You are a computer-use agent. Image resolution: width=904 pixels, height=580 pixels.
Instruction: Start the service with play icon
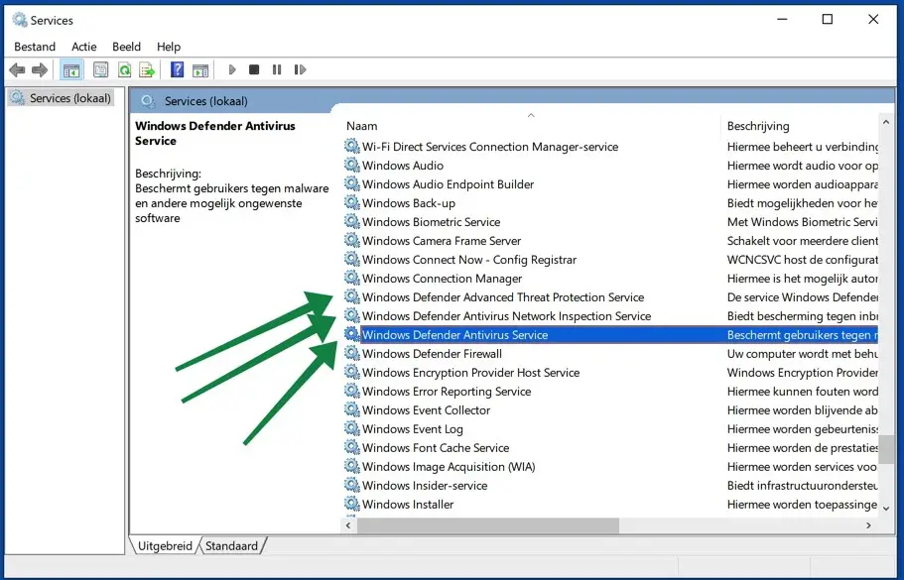232,69
